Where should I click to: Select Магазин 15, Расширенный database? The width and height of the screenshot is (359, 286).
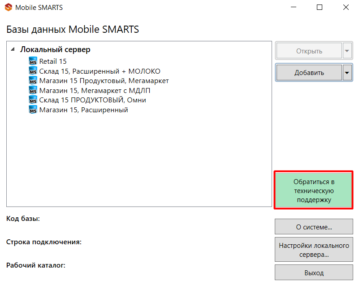[83, 110]
